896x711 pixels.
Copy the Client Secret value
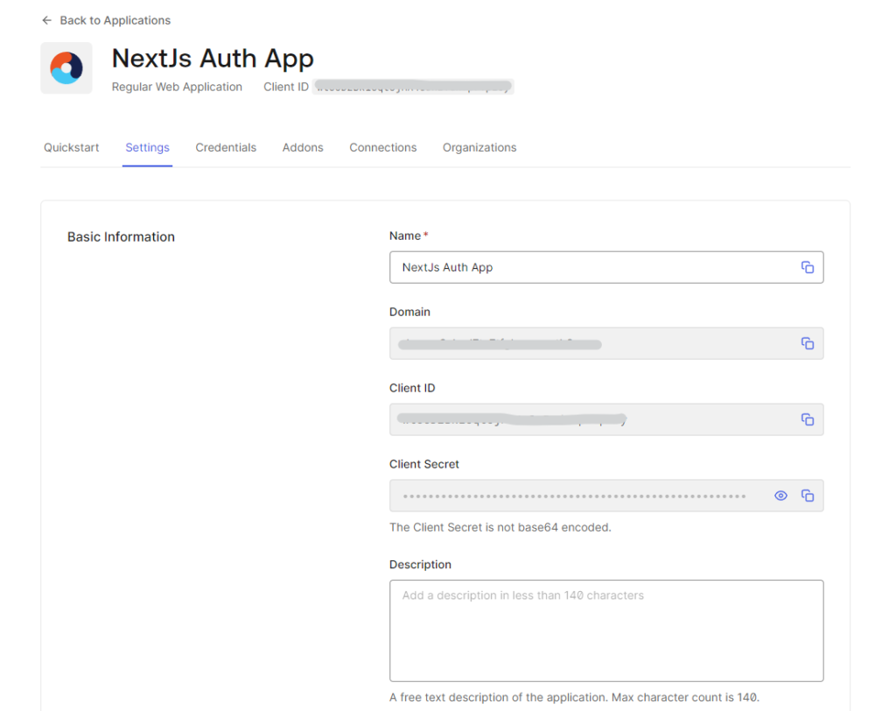click(807, 496)
